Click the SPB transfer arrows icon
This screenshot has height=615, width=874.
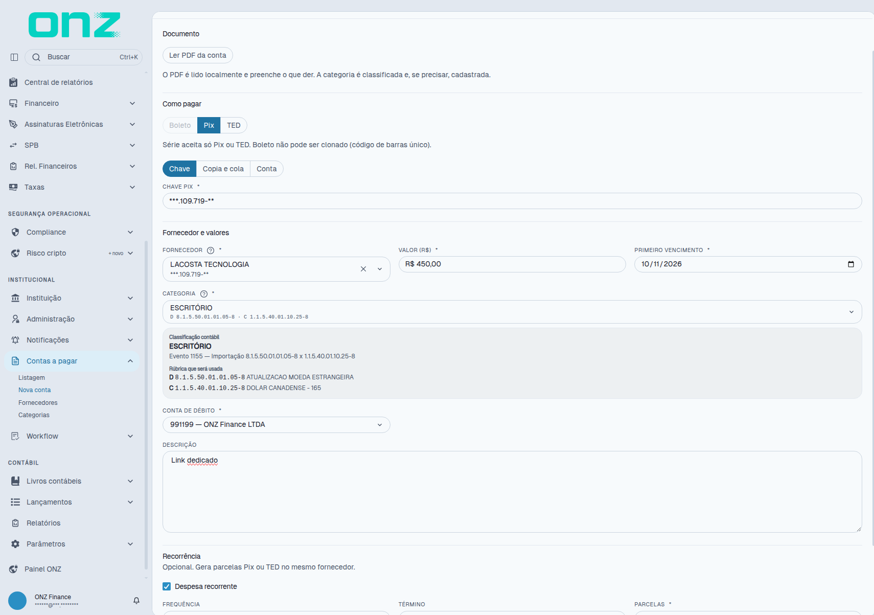point(13,145)
